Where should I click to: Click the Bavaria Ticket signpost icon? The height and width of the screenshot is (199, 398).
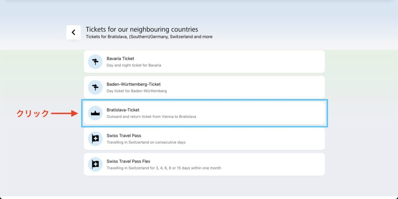click(x=95, y=62)
